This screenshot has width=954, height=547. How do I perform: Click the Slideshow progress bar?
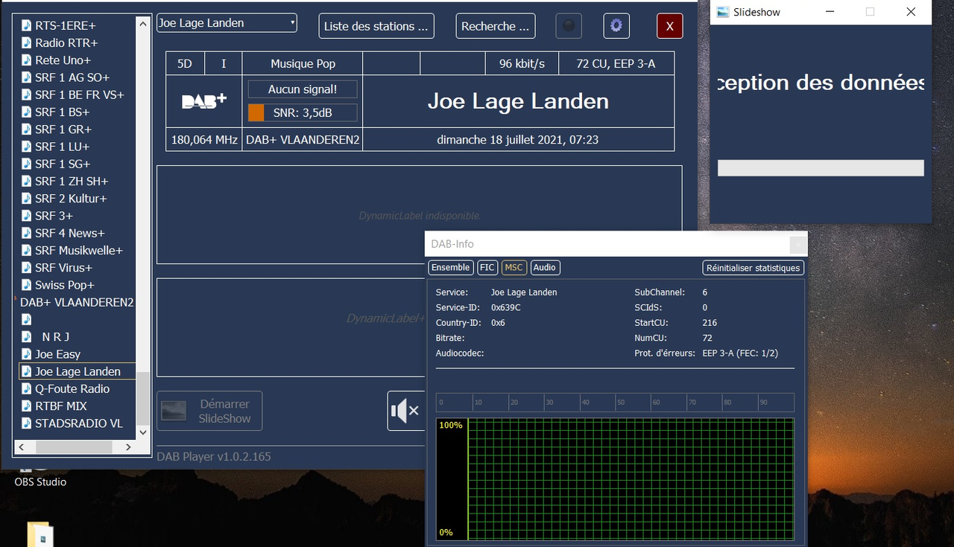pos(821,168)
